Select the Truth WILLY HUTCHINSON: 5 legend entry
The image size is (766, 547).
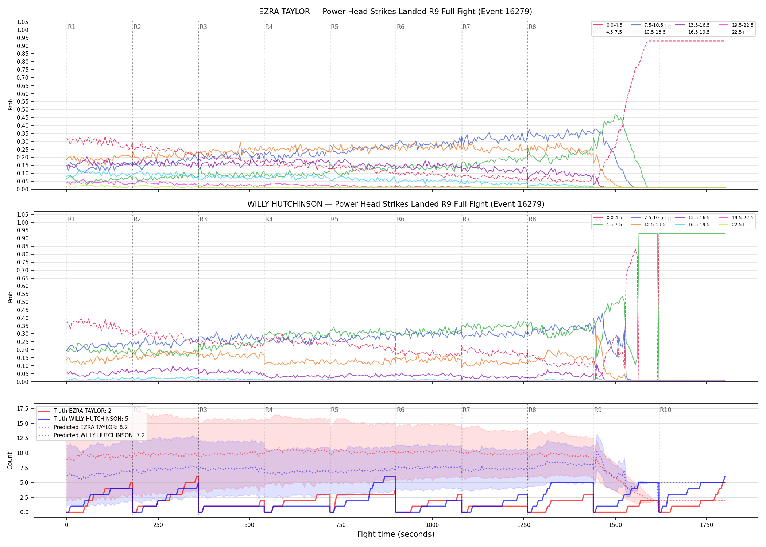(x=83, y=419)
